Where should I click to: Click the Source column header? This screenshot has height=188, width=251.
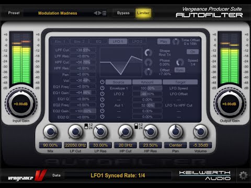pyautogui.click(x=119, y=82)
